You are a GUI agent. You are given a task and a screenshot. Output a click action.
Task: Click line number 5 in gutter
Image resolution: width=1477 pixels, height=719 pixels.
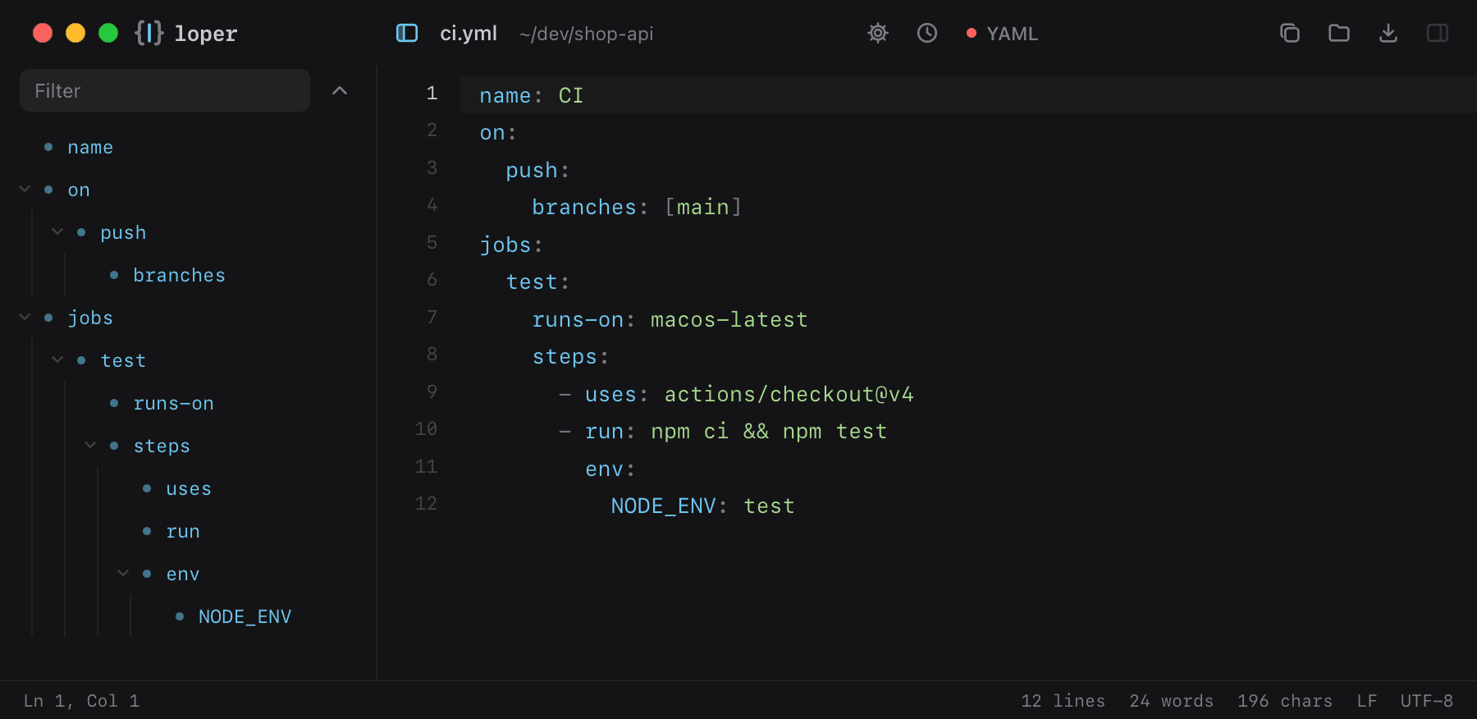[x=432, y=243]
